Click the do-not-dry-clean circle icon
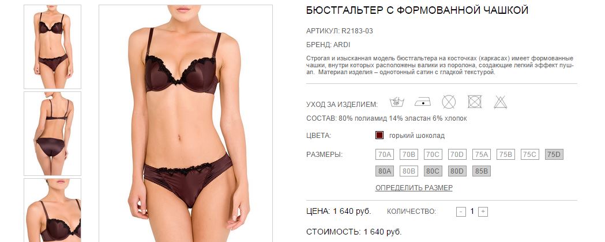This screenshot has height=242, width=605. (x=449, y=102)
